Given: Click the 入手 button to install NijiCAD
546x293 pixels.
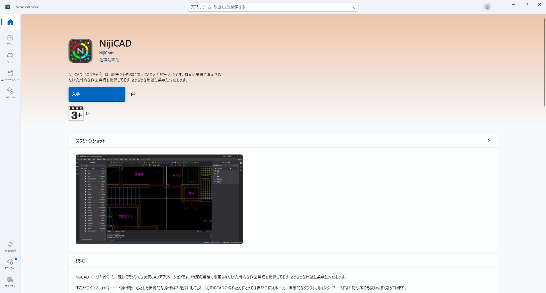Looking at the screenshot, I should tap(97, 94).
